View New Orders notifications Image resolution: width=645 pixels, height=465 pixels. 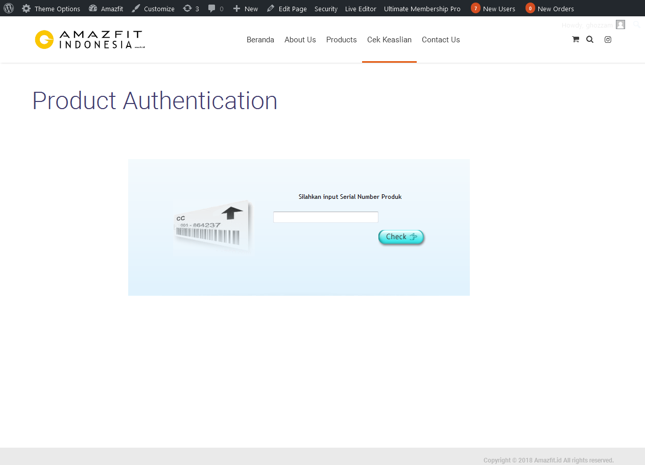pyautogui.click(x=550, y=9)
